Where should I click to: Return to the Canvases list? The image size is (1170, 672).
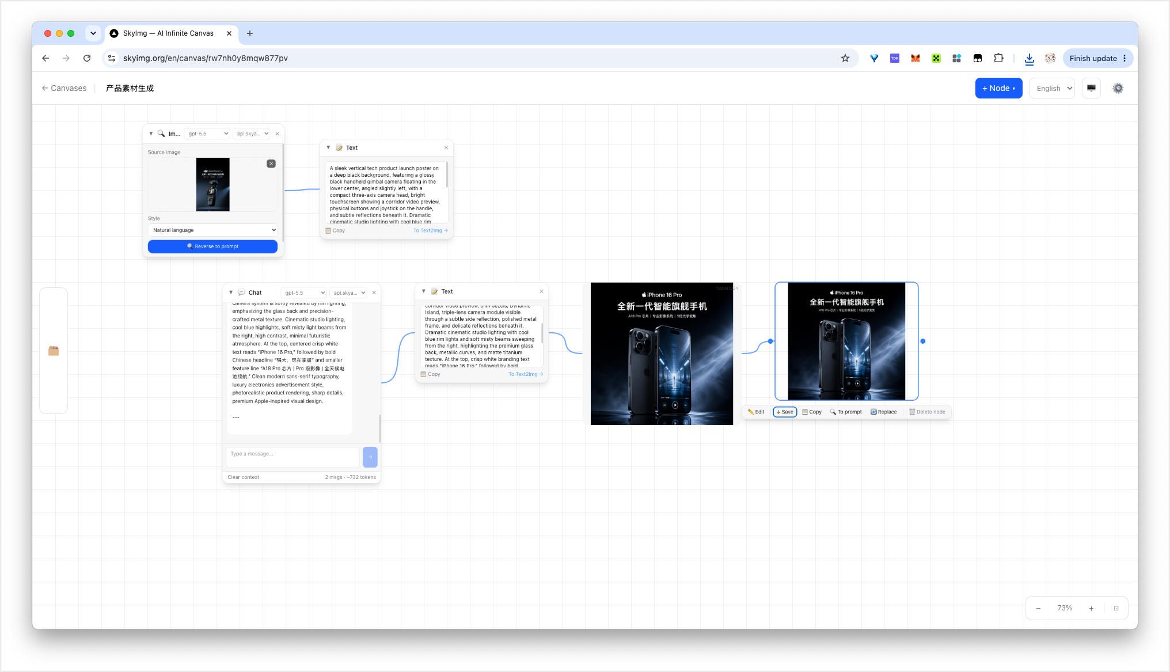click(64, 88)
